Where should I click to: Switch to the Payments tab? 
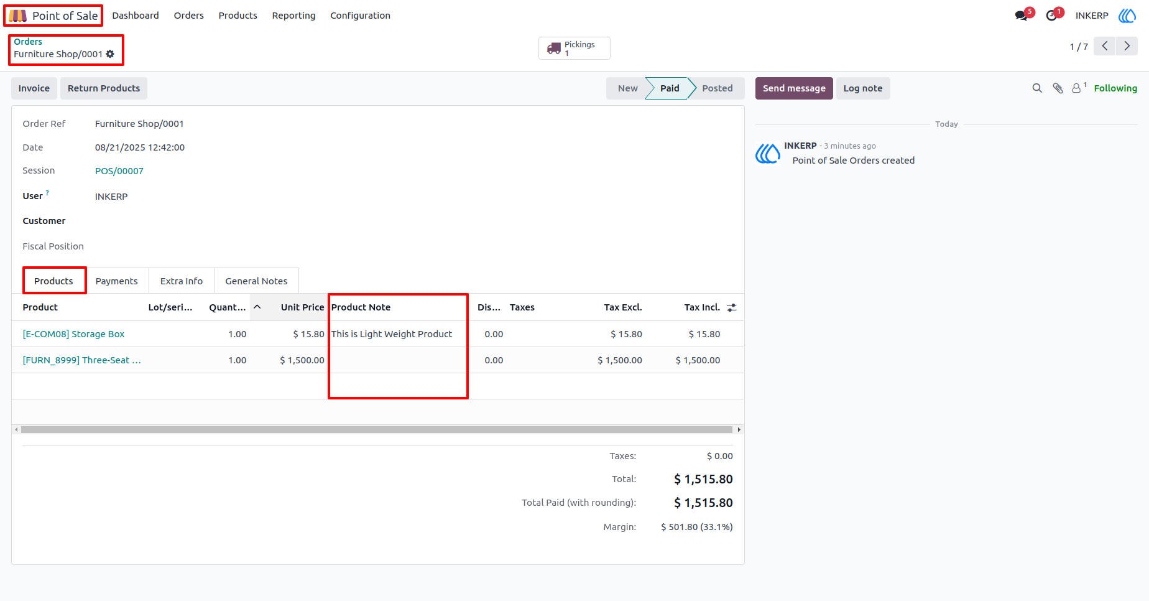point(117,281)
